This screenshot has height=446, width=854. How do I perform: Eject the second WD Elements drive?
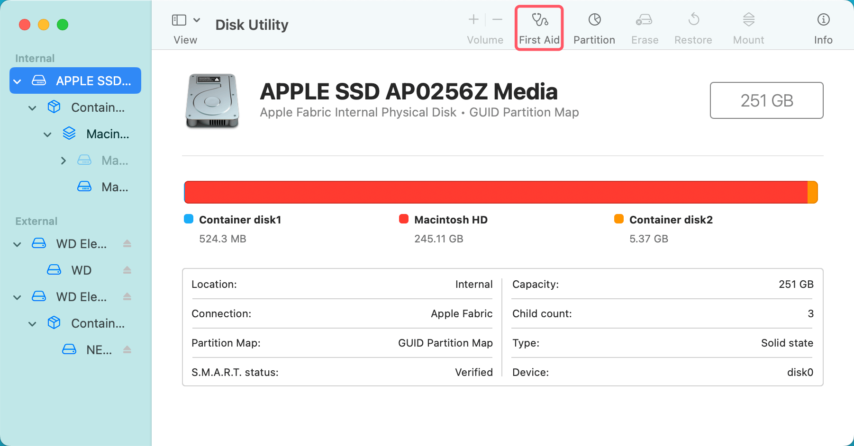(127, 297)
